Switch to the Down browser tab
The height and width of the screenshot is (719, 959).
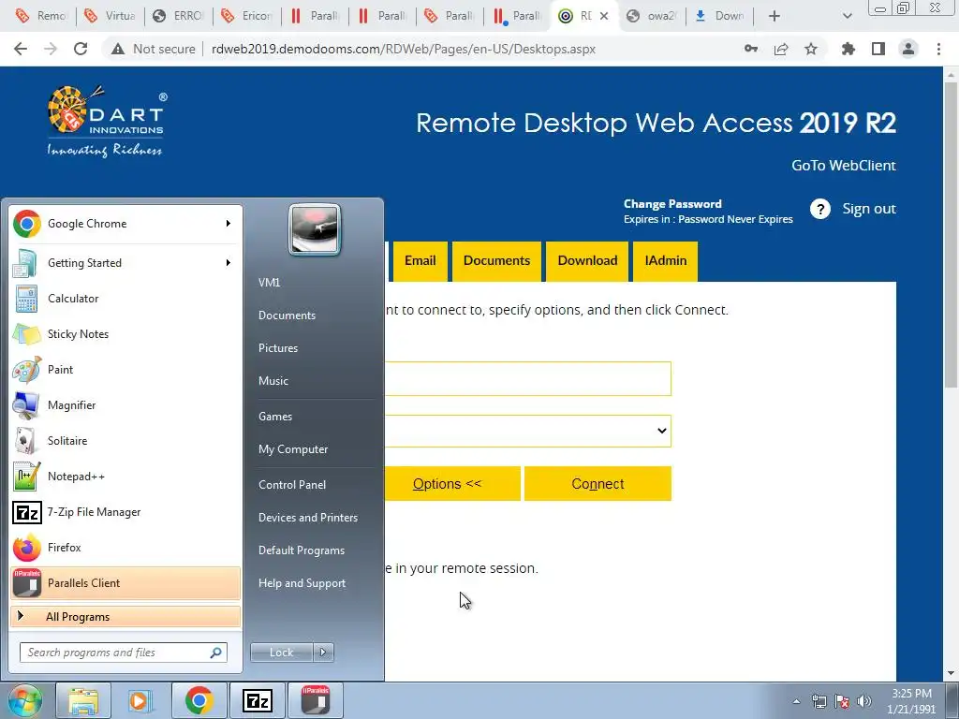pyautogui.click(x=720, y=16)
